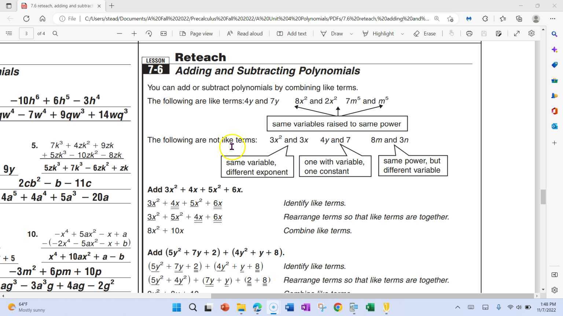Open the Malwarebytes extension
Viewport: 563px width, 316px height.
click(469, 19)
